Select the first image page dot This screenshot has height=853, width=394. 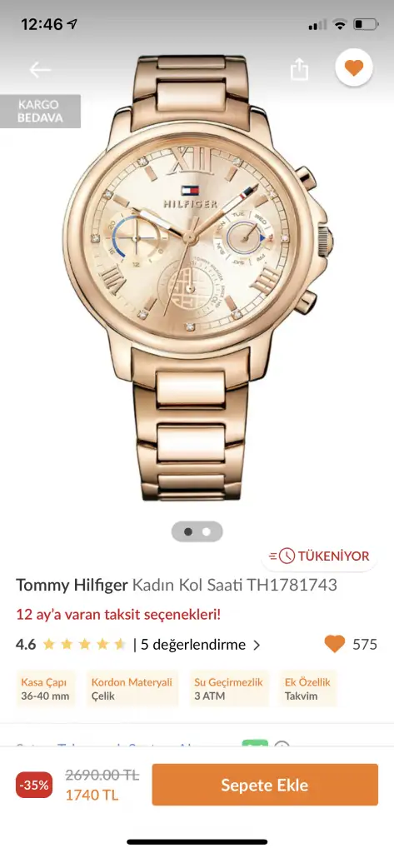click(x=187, y=531)
